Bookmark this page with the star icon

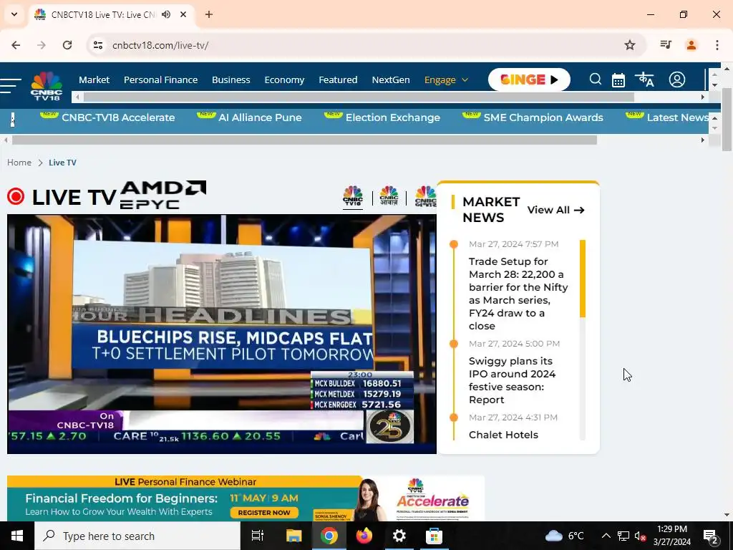click(630, 45)
